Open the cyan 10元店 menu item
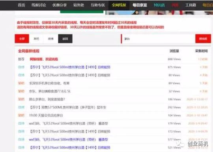213x152 pixels. tap(159, 5)
